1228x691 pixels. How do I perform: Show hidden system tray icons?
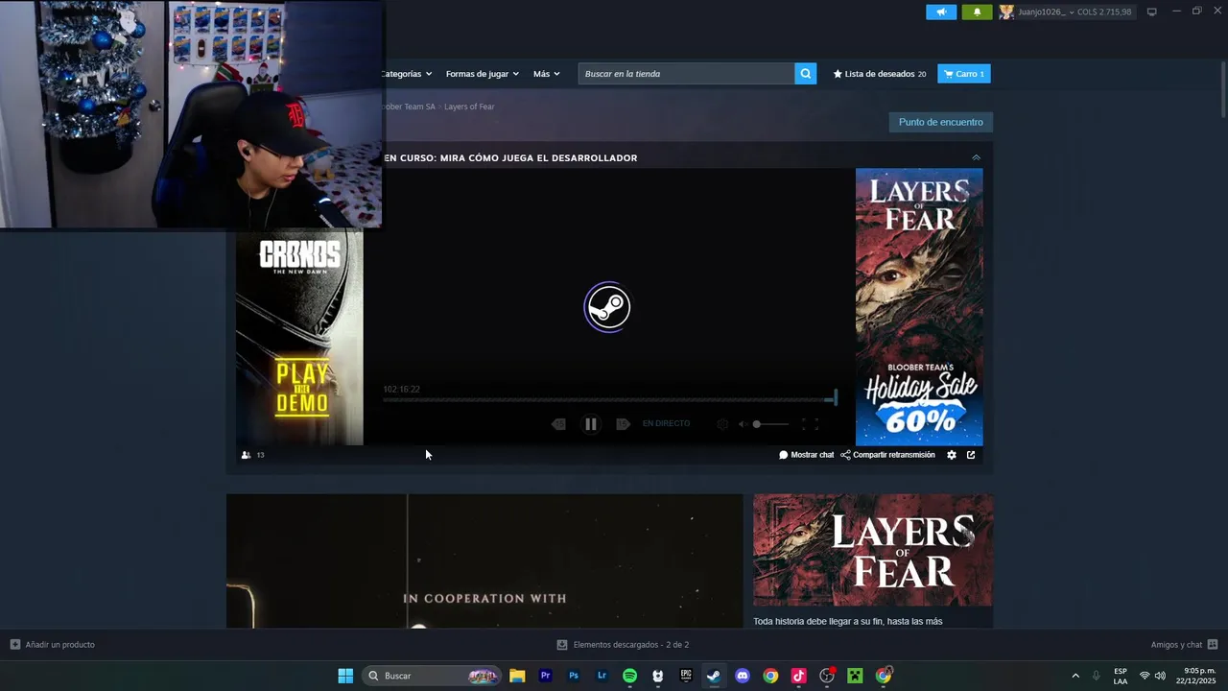click(x=1075, y=676)
